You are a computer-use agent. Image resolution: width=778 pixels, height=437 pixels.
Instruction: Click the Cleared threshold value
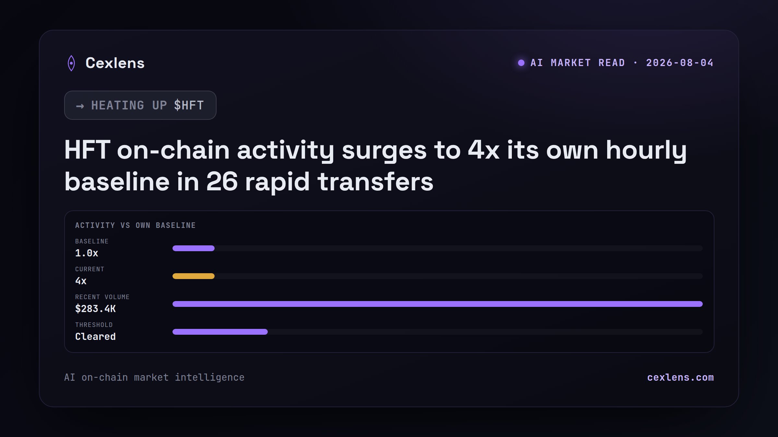coord(95,337)
